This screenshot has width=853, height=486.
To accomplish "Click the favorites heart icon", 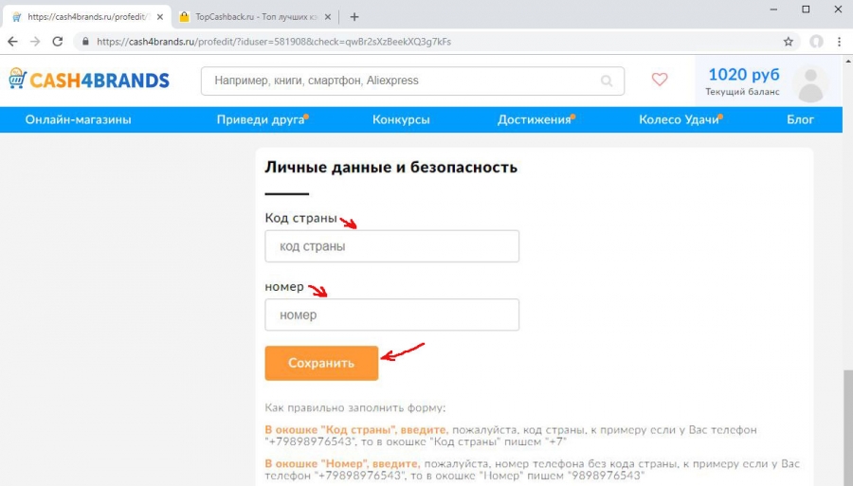I will [x=660, y=80].
